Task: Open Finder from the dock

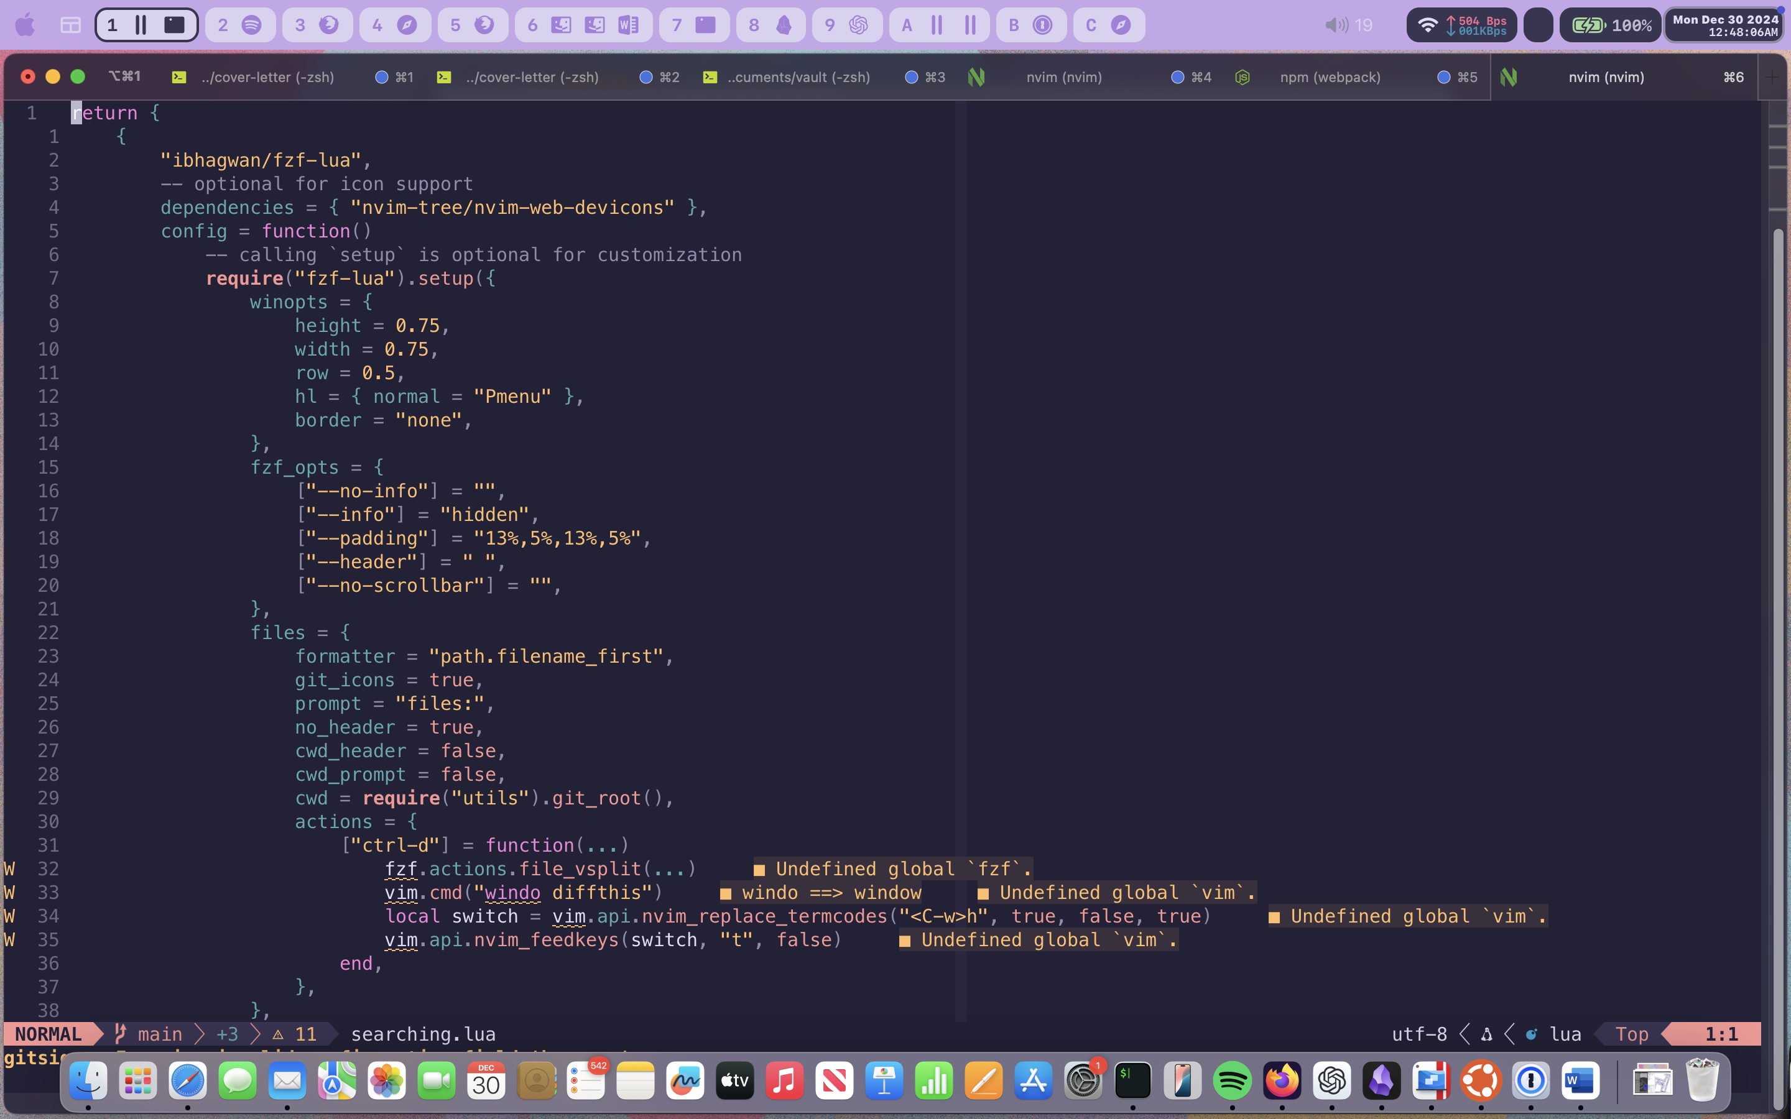Action: tap(88, 1081)
